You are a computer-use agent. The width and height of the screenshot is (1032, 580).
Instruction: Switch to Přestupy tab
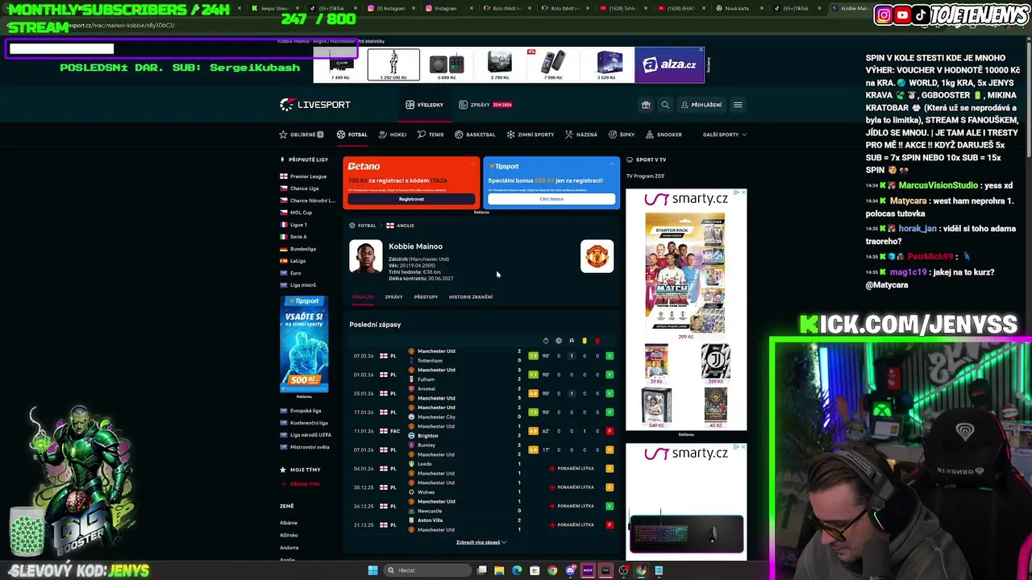pos(426,297)
